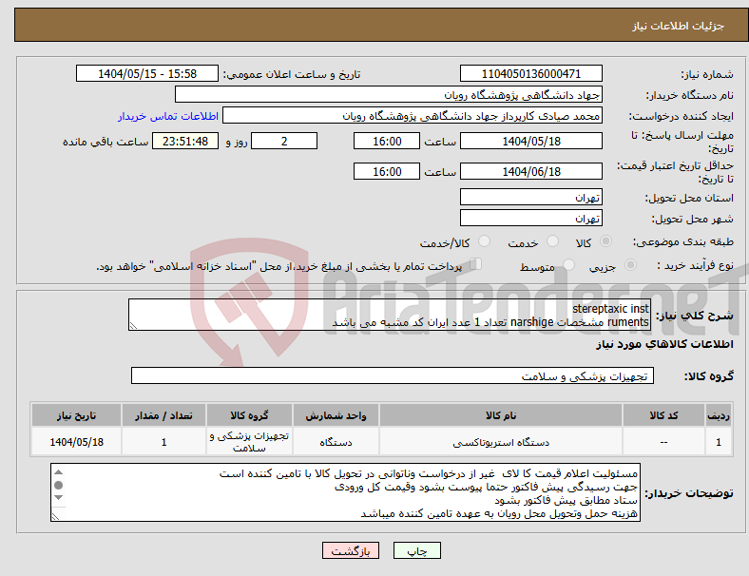Click the کد کالا column header
The image size is (749, 576).
(663, 415)
